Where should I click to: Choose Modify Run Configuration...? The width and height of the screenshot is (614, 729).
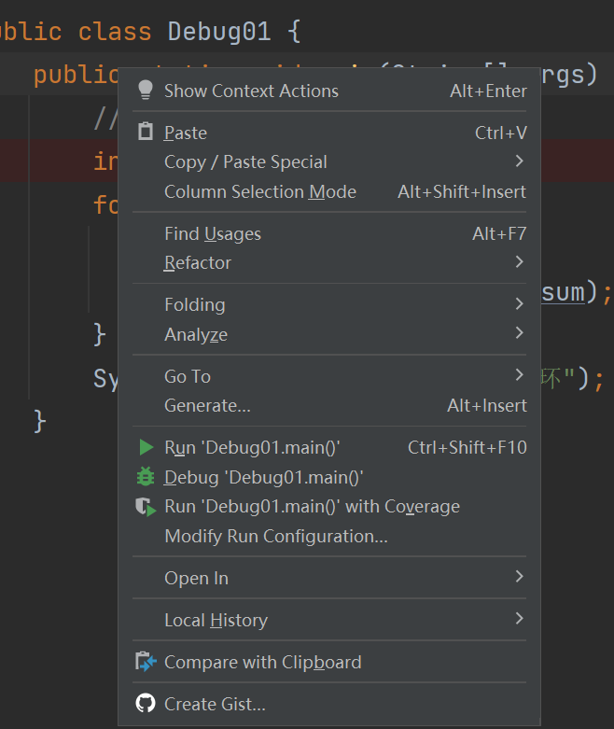click(275, 536)
